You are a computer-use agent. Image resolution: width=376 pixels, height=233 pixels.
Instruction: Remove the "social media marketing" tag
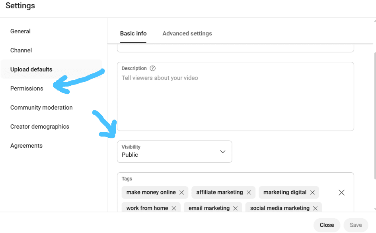pyautogui.click(x=316, y=208)
